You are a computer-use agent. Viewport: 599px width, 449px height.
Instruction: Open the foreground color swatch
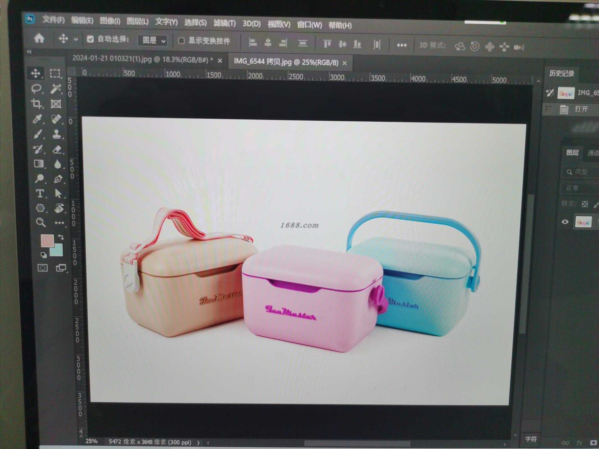pos(47,240)
